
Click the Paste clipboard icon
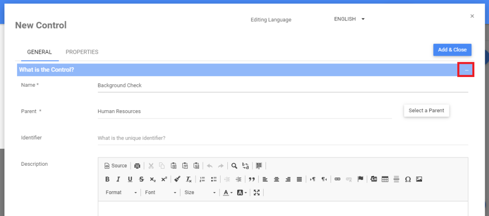[x=174, y=166]
